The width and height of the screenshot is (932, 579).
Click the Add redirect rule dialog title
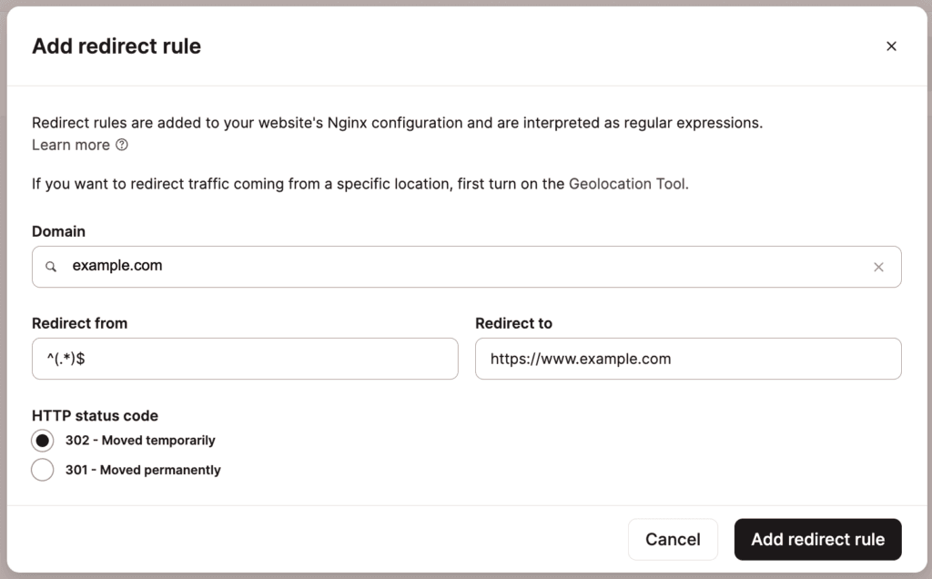pos(116,46)
